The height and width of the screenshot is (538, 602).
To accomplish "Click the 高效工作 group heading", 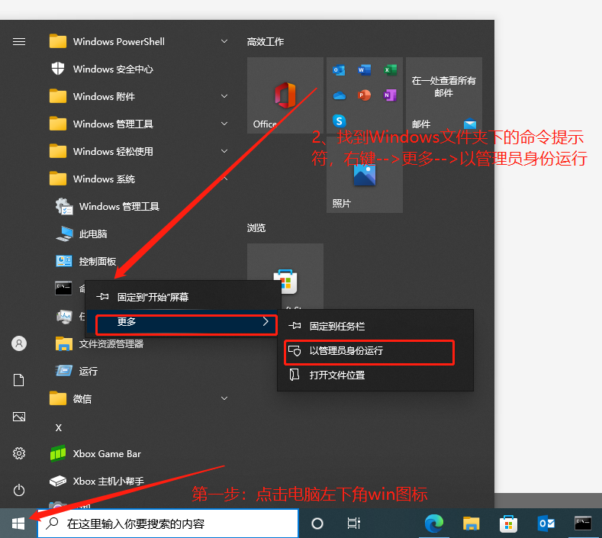I will coord(266,41).
